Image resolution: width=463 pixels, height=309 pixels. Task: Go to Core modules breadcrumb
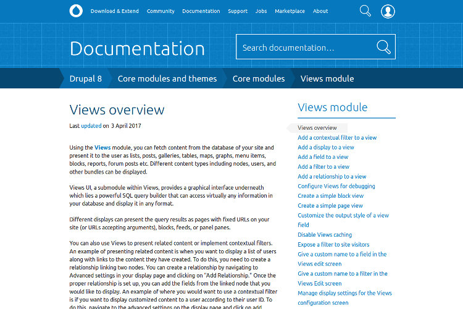259,78
